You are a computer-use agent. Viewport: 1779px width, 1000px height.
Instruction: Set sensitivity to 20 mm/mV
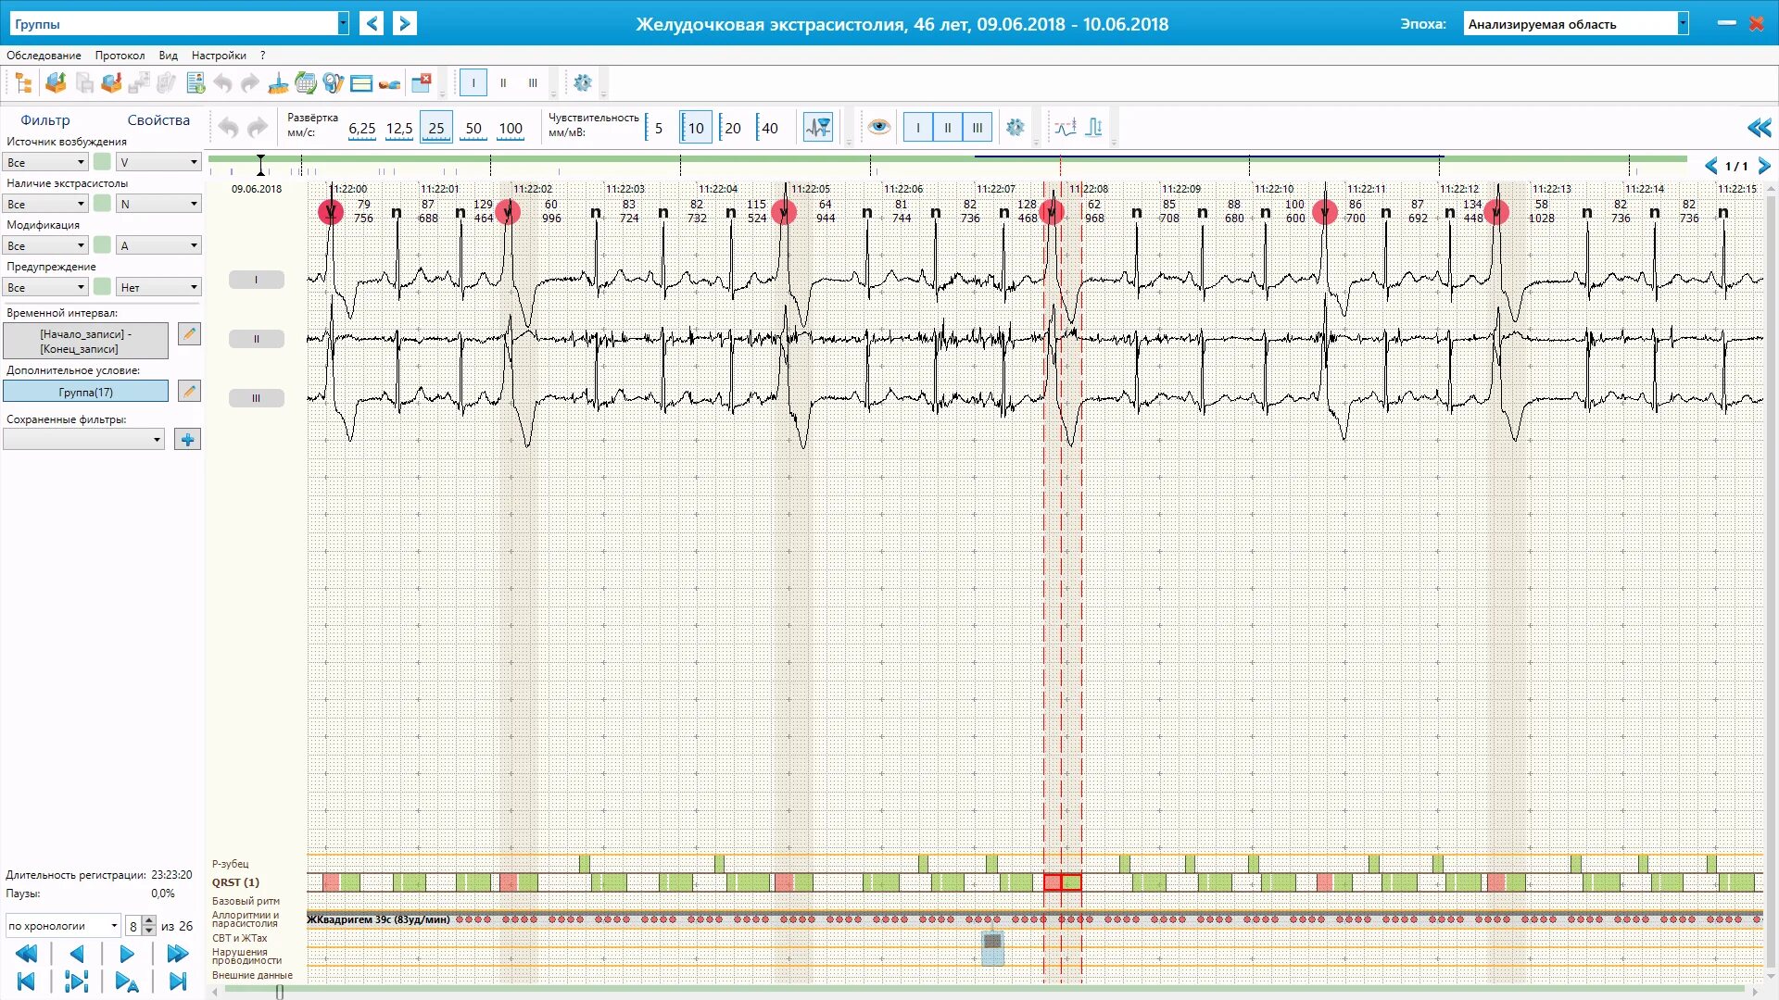tap(732, 129)
